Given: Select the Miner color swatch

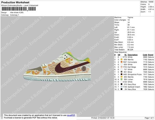Looking at the screenshot, I should (x=121, y=72).
